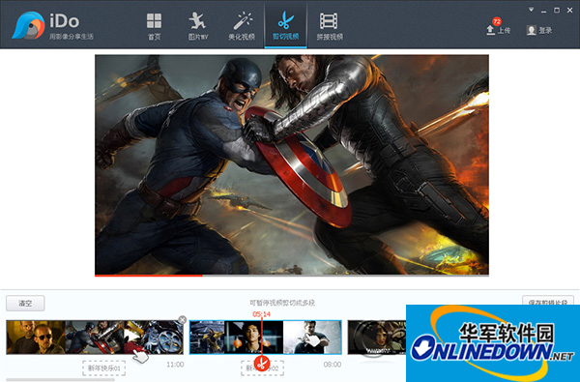Screen dimensions: 580x382
Task: Click the 清空 clear button
Action: 25,303
